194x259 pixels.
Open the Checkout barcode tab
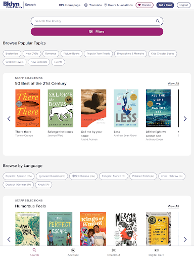pyautogui.click(x=114, y=252)
